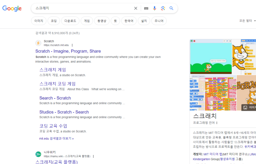Open Scratch - Imagine, Program, Share result
Screen dimensions: 256x164
tap(68, 51)
